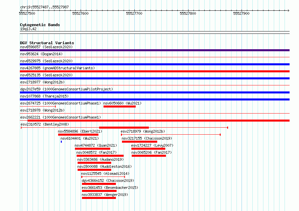Click the nsv6529975 (Sedlazeck2020) label

pyautogui.click(x=46, y=61)
